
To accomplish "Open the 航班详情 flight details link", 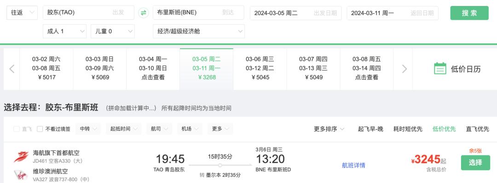I will pos(353,165).
